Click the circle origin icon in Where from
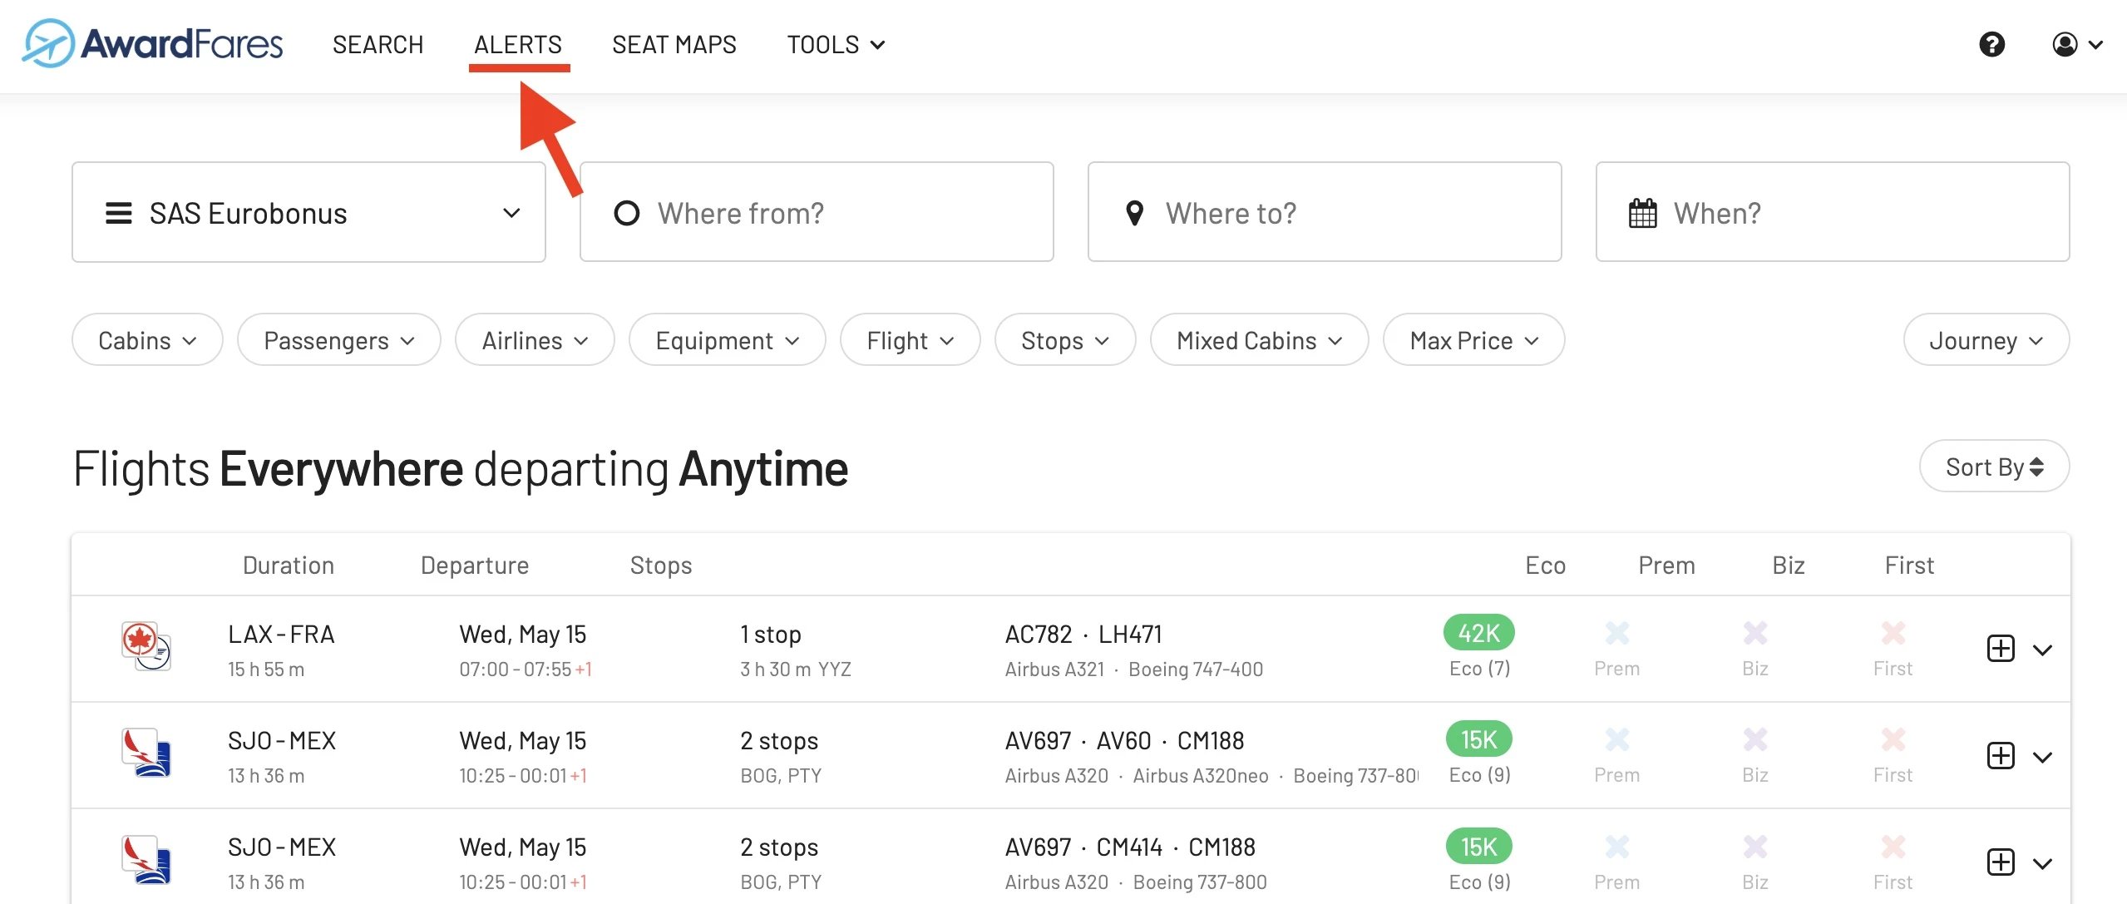 point(626,213)
